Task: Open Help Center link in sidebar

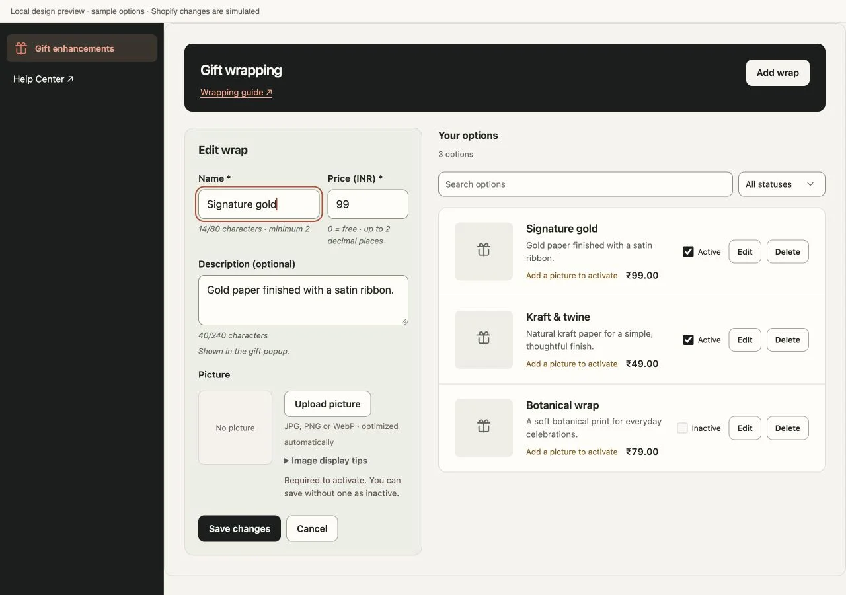Action: click(44, 79)
